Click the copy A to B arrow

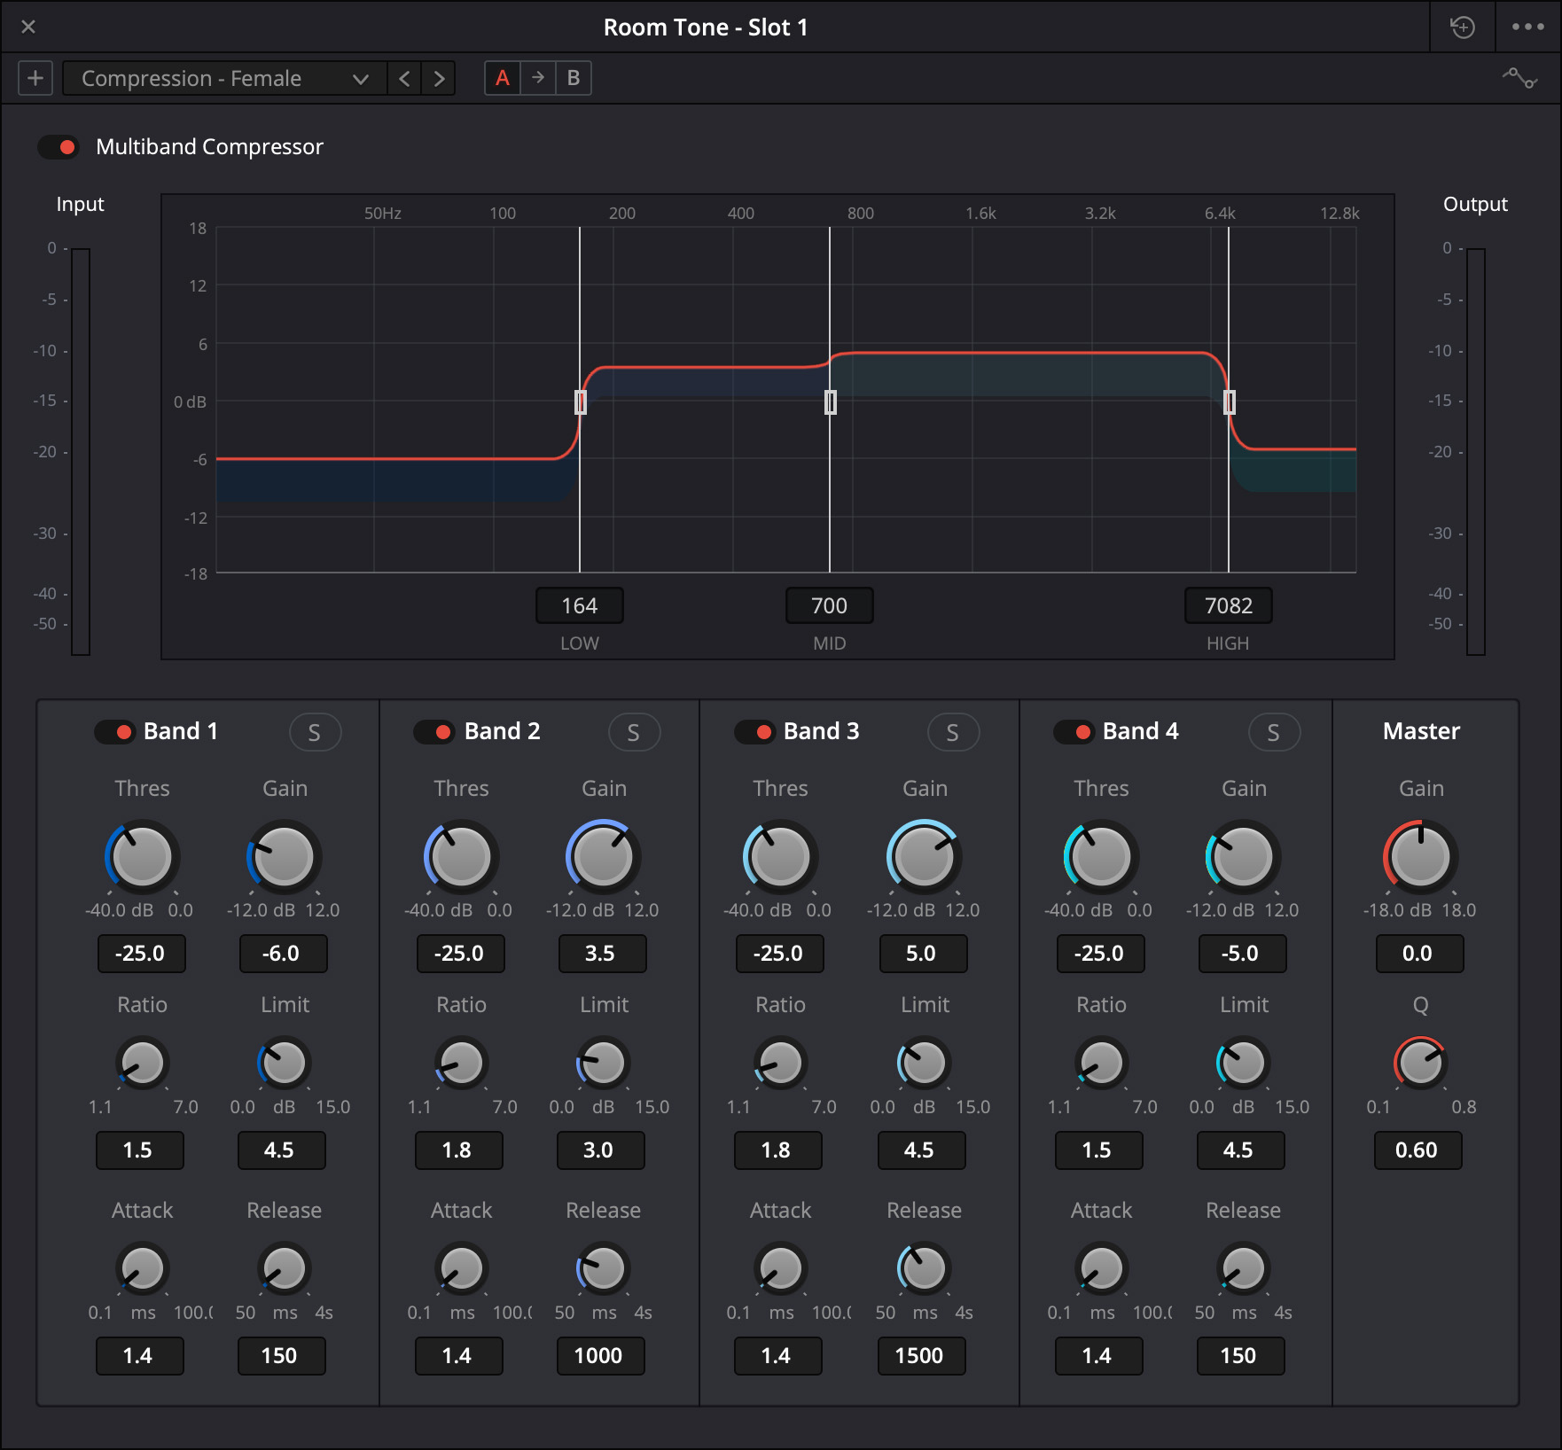538,78
